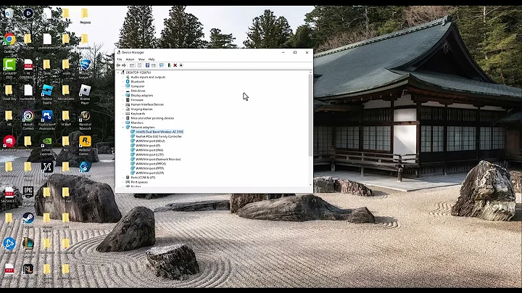Expand the Disk drives category
Screen dimensions: 522x293
(x=123, y=91)
